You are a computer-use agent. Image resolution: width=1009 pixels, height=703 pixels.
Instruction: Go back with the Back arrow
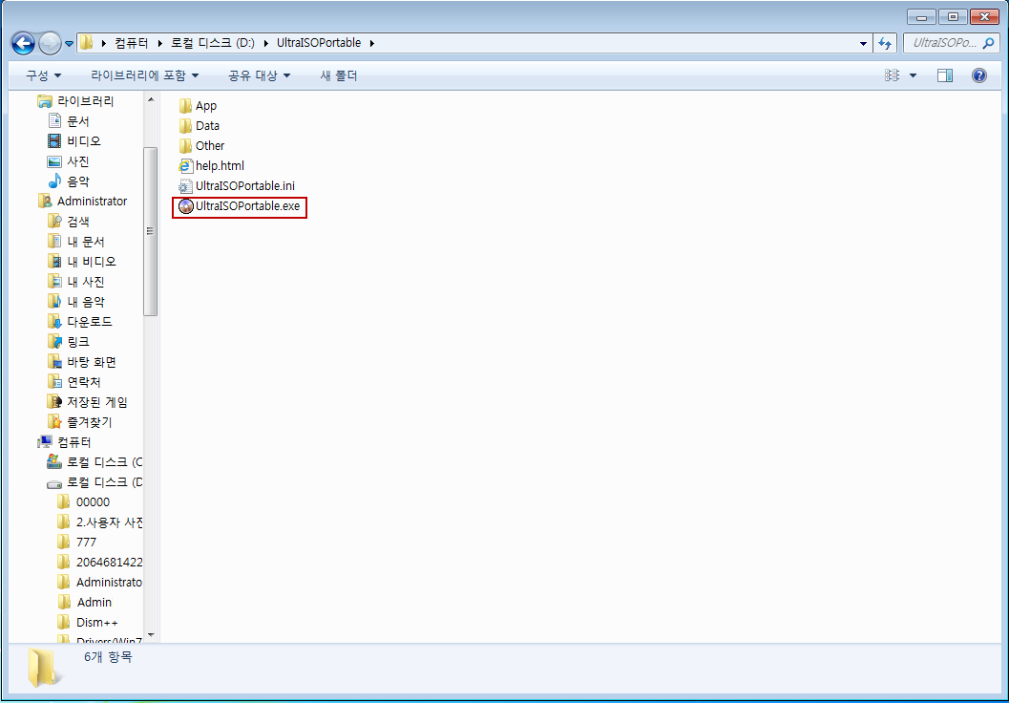point(23,44)
